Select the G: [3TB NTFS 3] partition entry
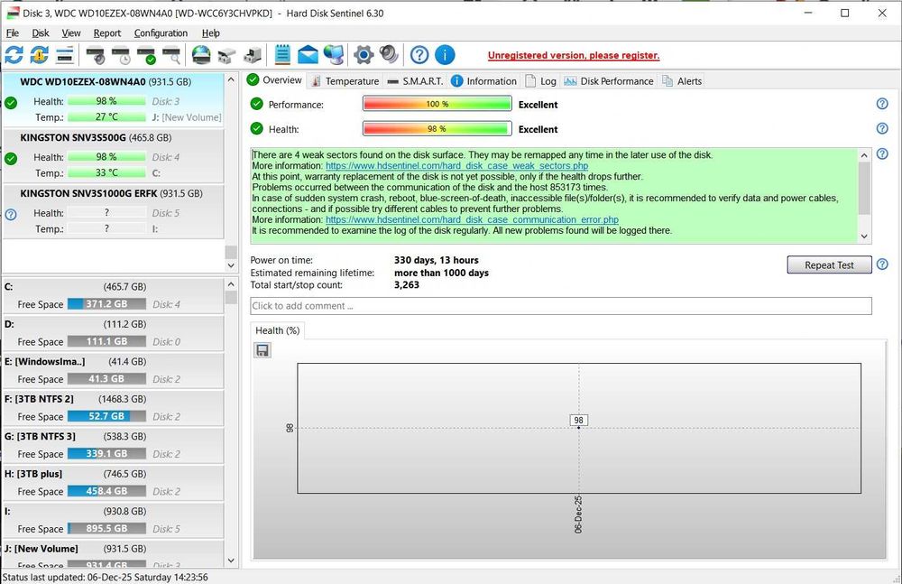902x584 pixels. point(114,445)
